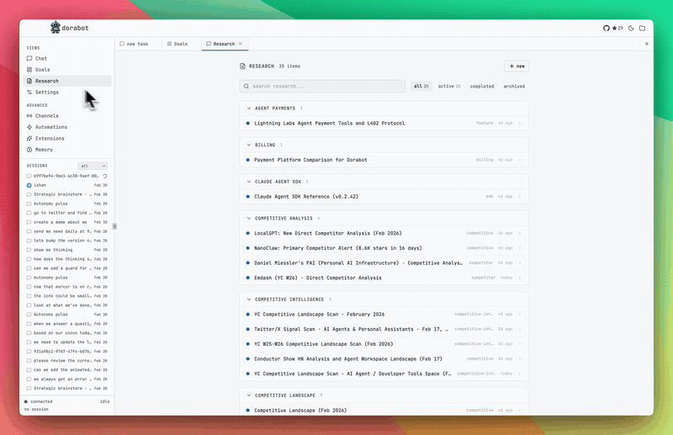
Task: Open Twitter/X Signal Scan item
Action: click(x=384, y=329)
